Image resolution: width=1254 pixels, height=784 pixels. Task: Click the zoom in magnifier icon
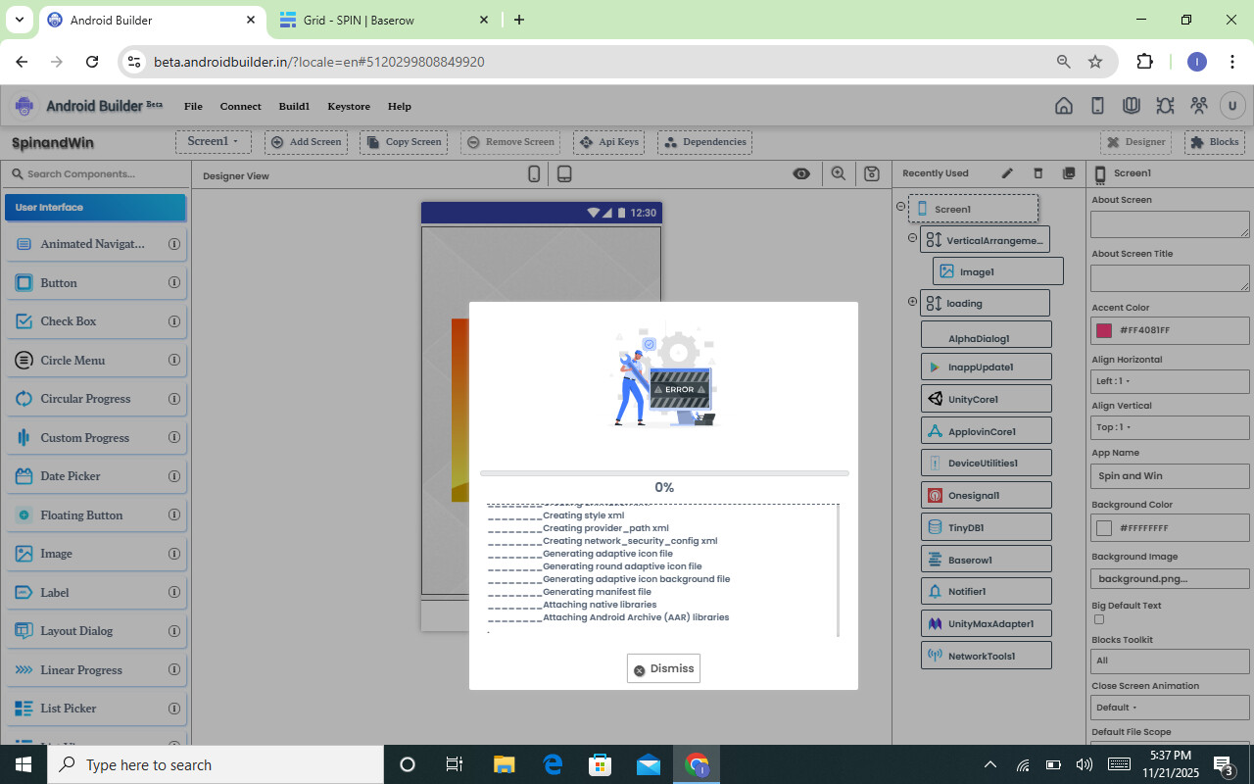pos(839,173)
